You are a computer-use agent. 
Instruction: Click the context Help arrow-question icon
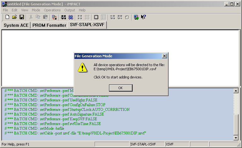(143, 17)
